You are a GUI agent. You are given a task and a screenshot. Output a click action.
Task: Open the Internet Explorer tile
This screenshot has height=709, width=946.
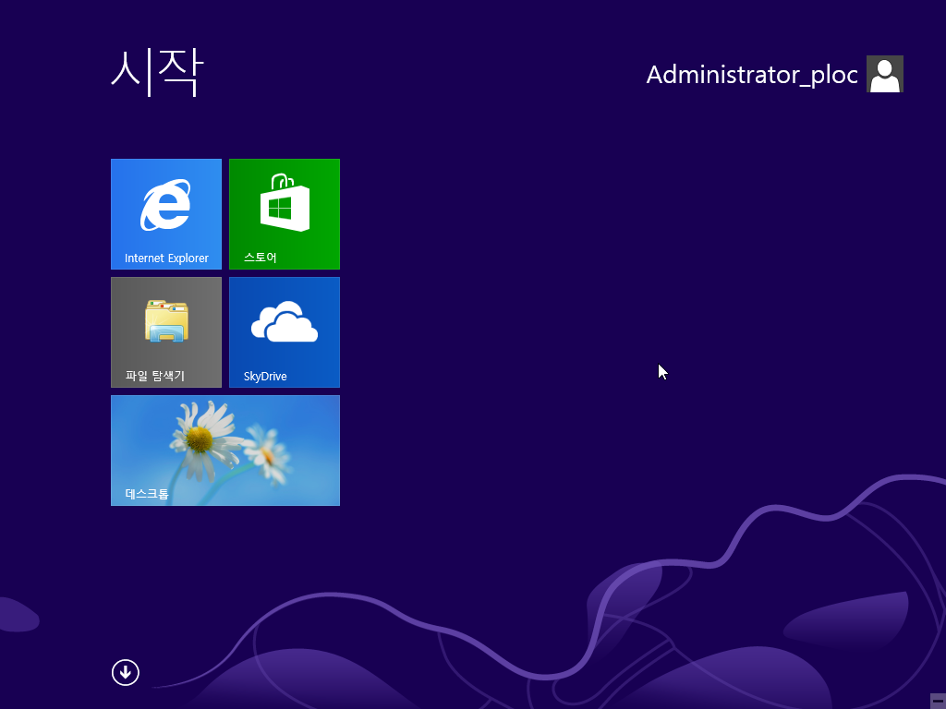(x=166, y=214)
